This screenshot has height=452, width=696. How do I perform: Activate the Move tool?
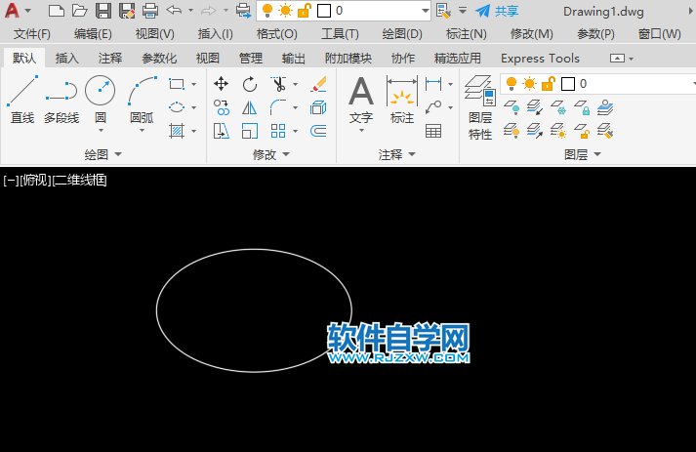coord(221,84)
